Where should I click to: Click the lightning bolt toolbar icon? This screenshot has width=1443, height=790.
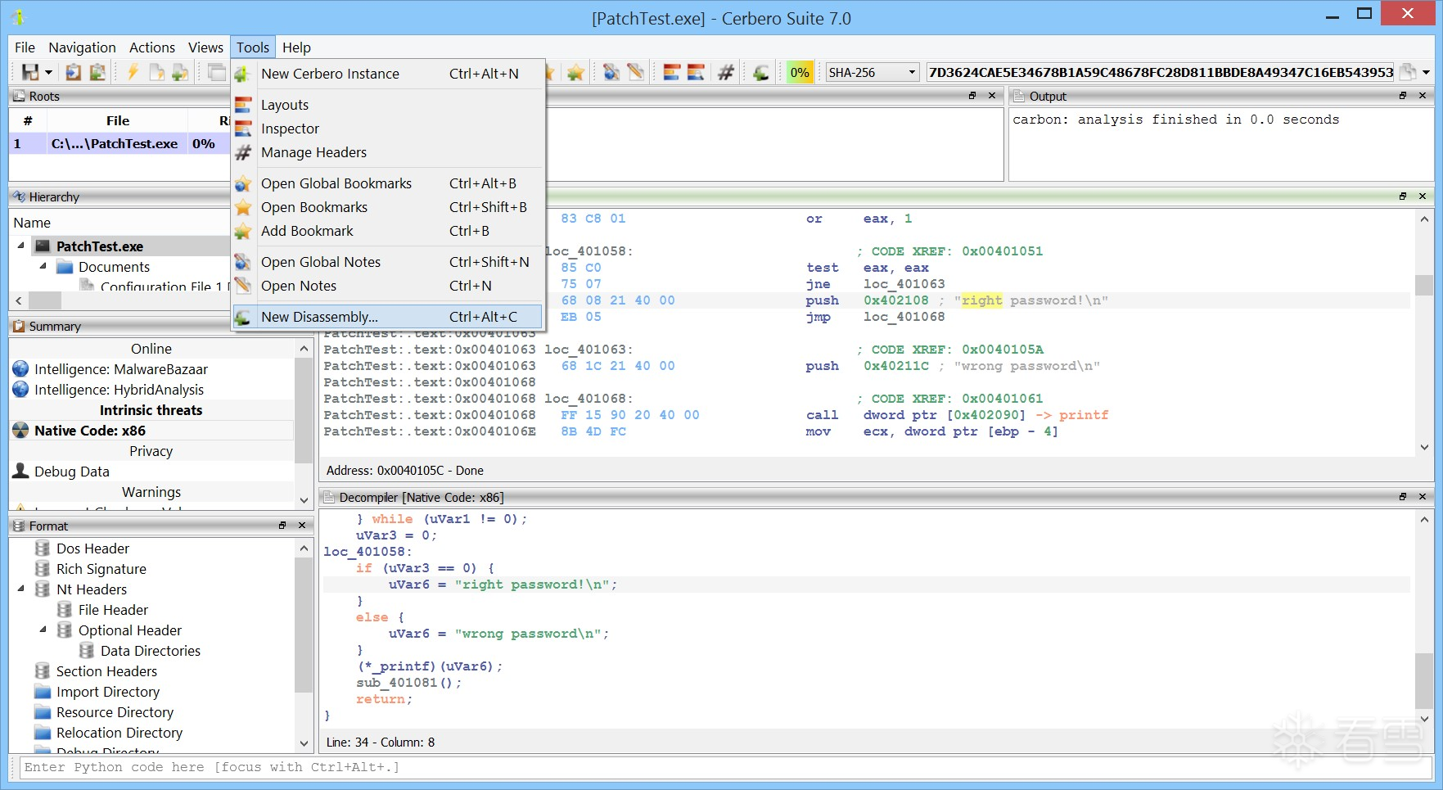(x=133, y=73)
